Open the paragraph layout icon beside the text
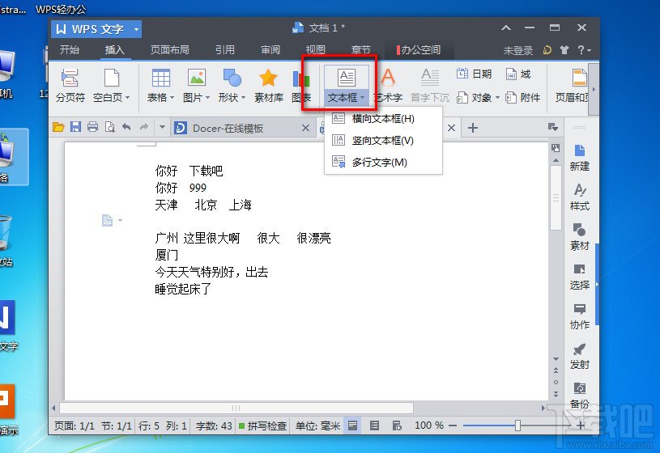660x453 pixels. pos(108,220)
